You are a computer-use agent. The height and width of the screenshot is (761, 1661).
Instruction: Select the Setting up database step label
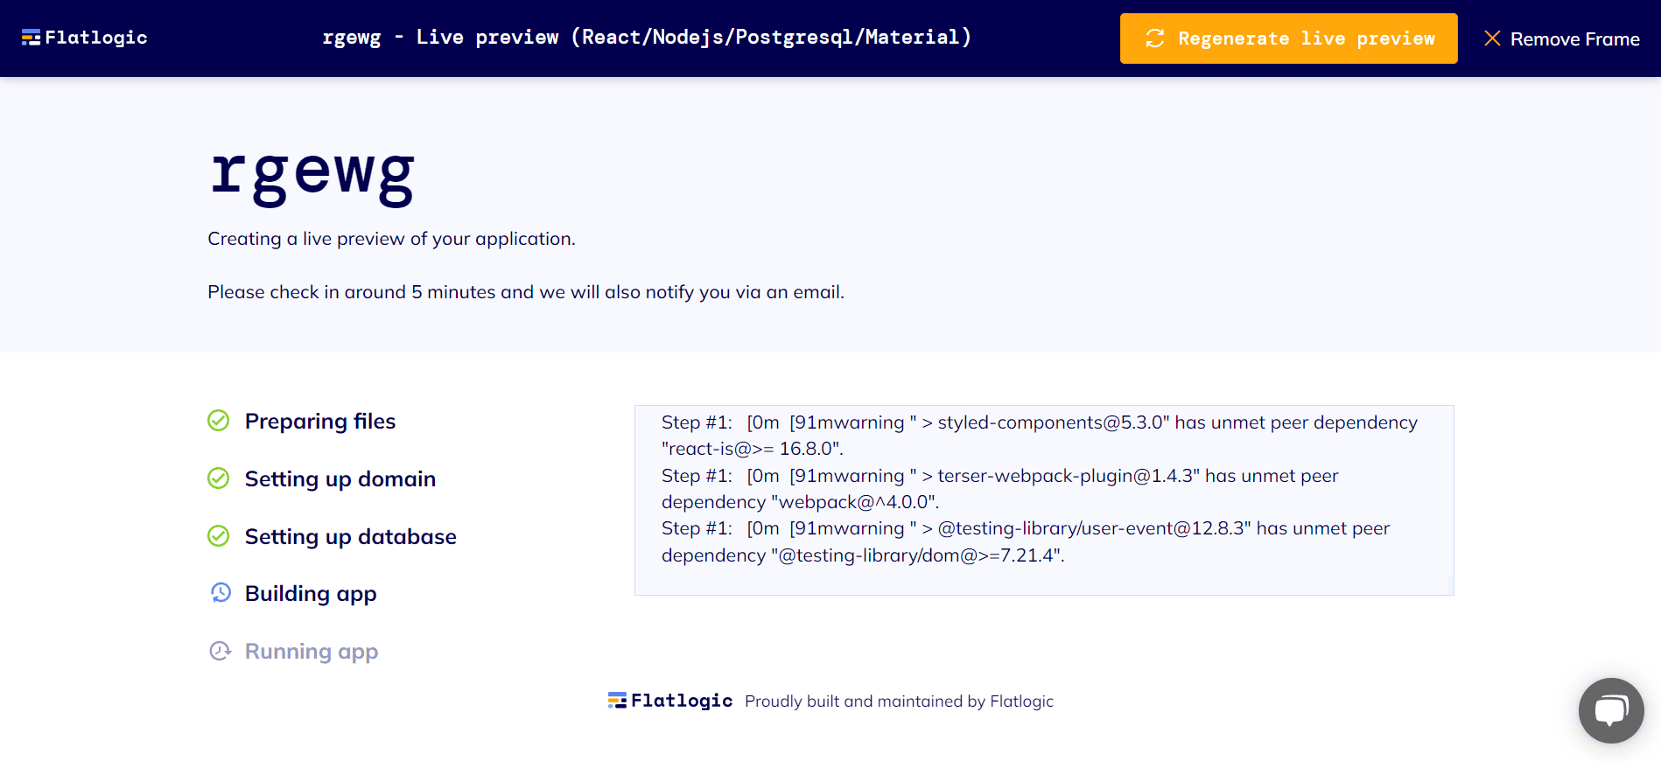point(350,536)
